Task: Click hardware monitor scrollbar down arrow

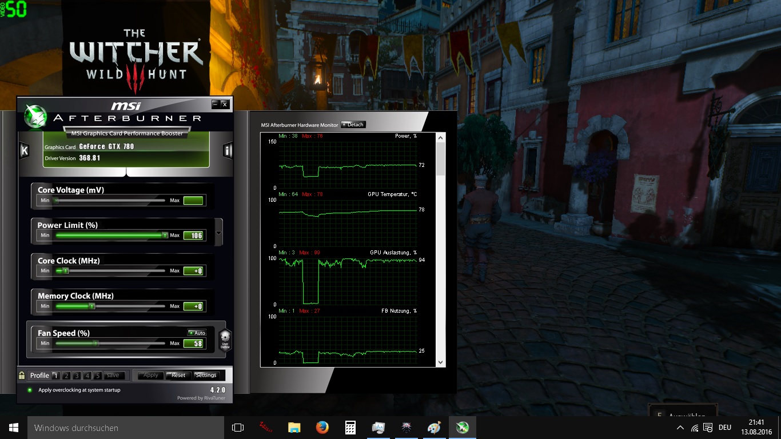Action: pyautogui.click(x=440, y=362)
